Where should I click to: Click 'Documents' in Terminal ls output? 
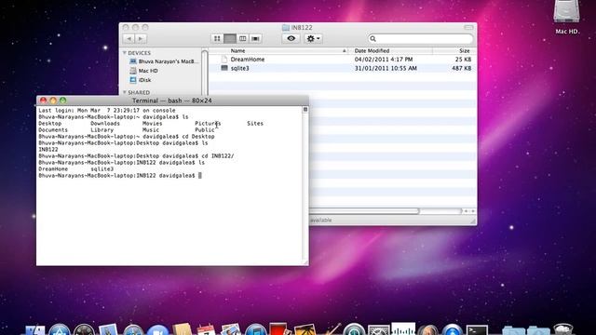53,130
